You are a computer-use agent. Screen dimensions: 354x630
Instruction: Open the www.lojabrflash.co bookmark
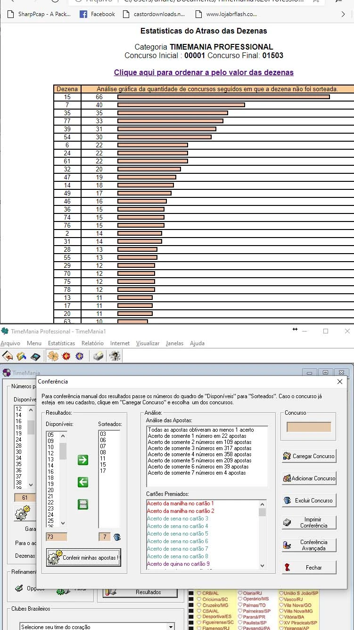point(227,14)
